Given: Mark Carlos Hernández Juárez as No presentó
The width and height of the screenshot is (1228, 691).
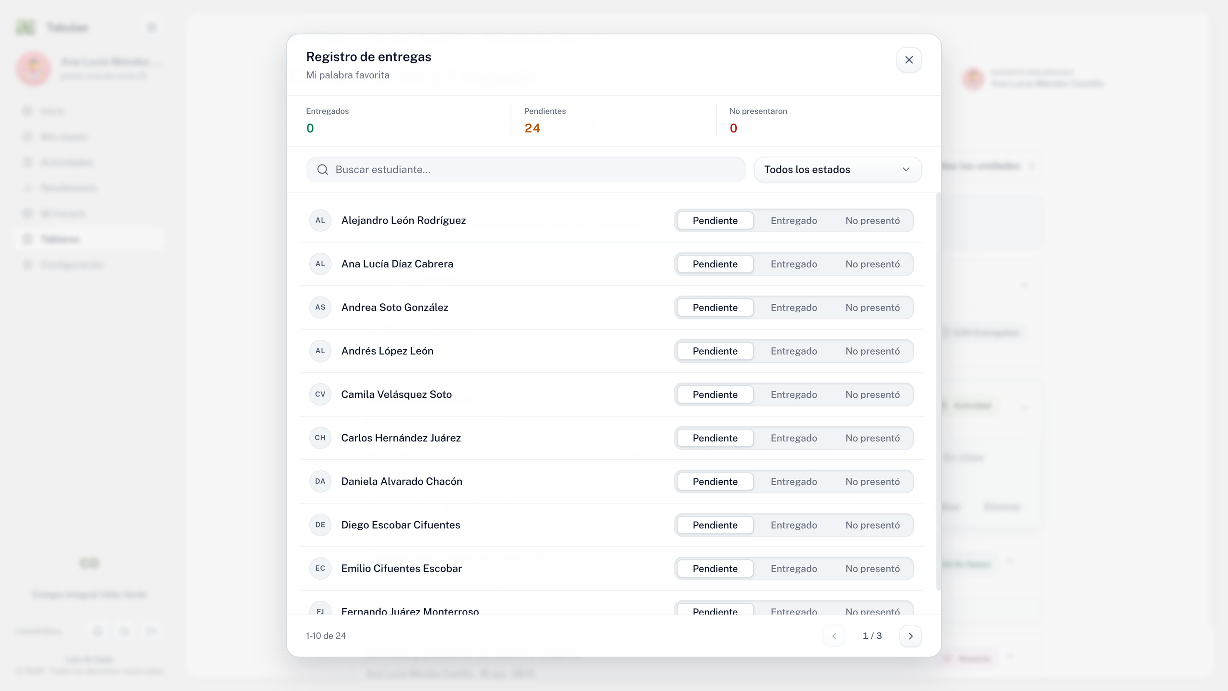Looking at the screenshot, I should coord(873,438).
